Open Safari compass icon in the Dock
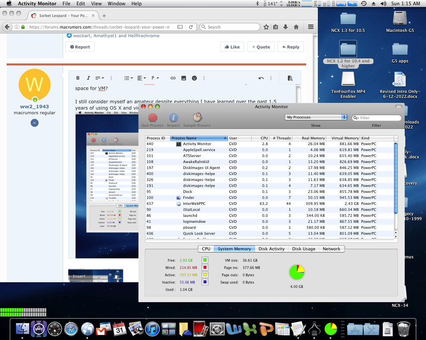The height and width of the screenshot is (340, 426). pos(71,329)
